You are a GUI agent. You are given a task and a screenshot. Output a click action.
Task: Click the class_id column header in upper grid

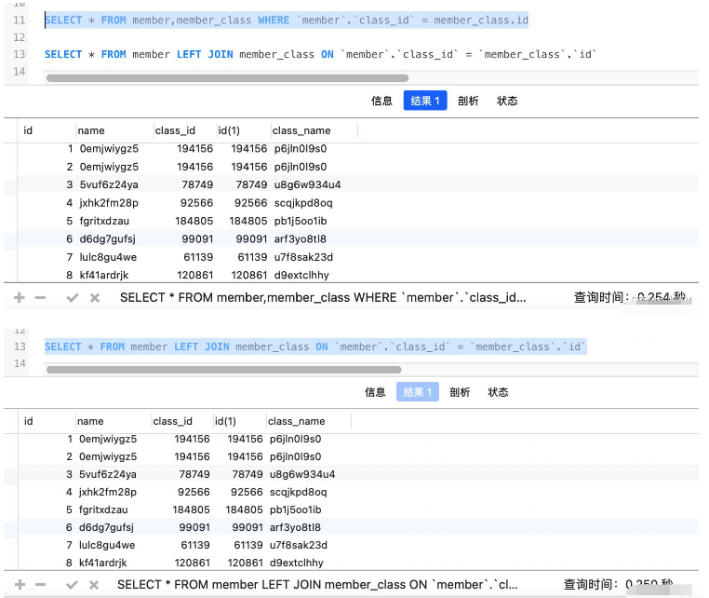click(x=175, y=130)
